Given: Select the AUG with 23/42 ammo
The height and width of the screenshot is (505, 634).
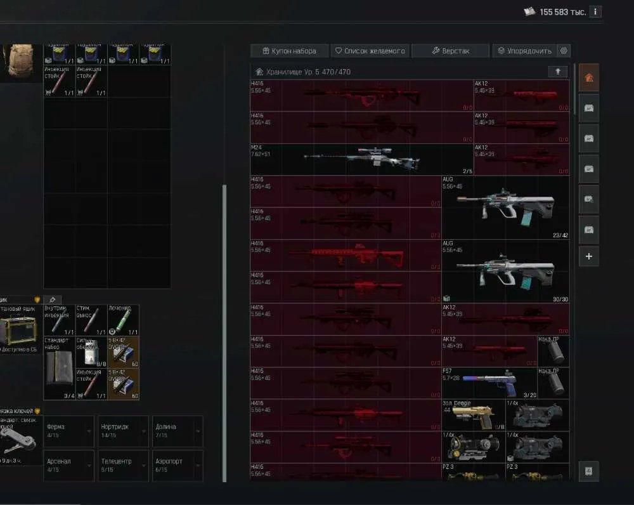Looking at the screenshot, I should (x=505, y=207).
